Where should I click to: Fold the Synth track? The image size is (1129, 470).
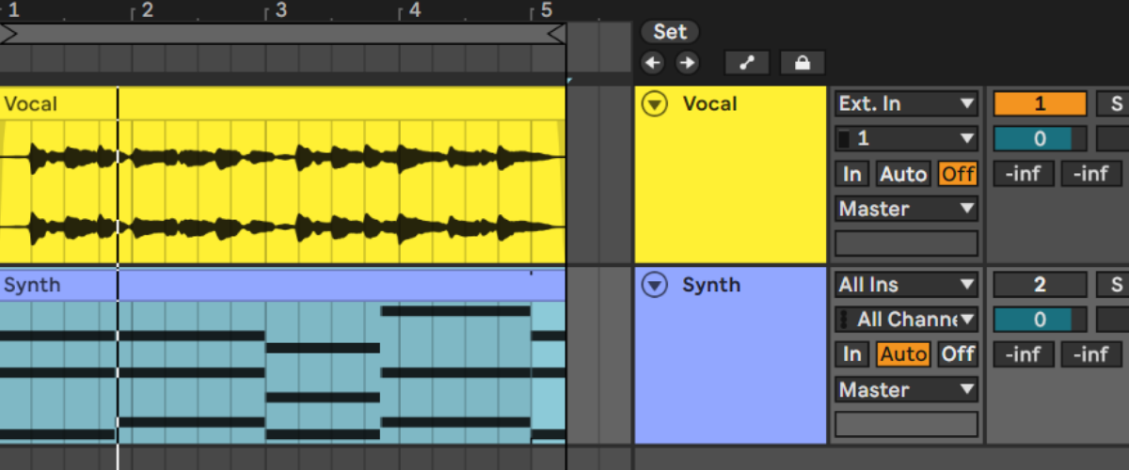click(x=654, y=285)
